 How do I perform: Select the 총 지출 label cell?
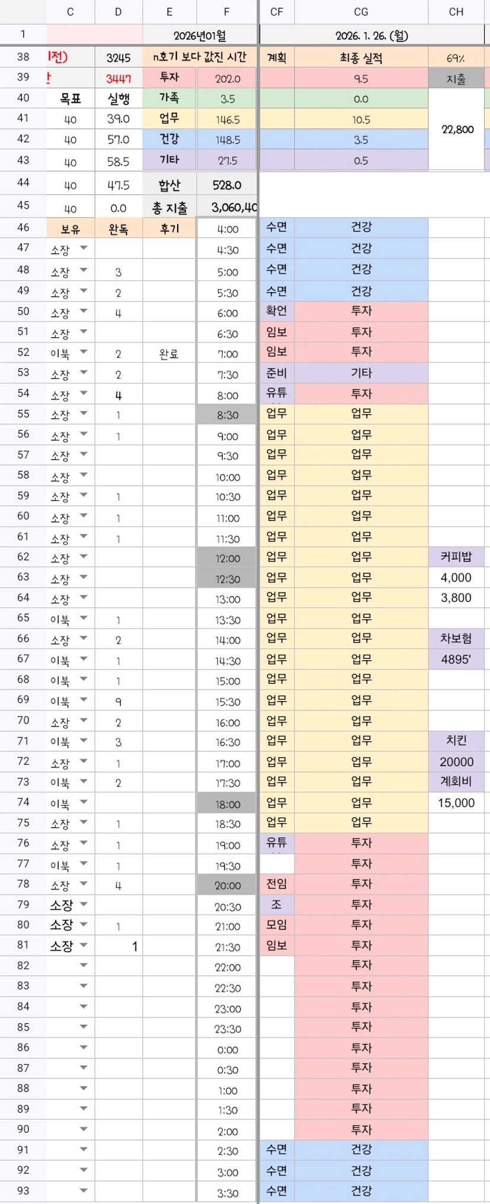(169, 208)
